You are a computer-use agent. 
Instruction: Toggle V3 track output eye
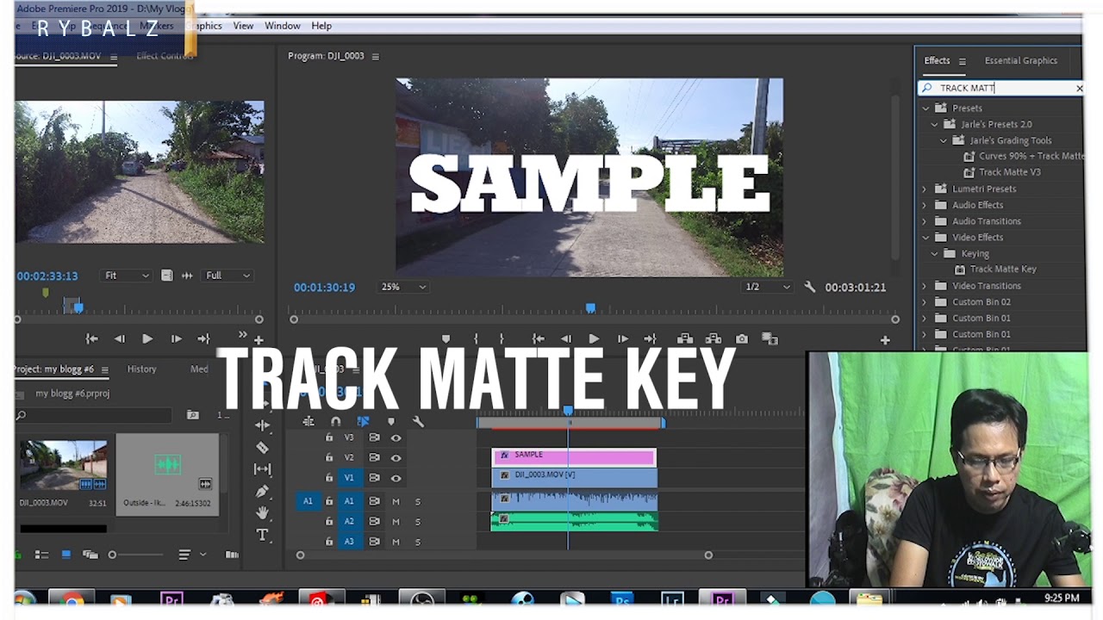(x=396, y=437)
